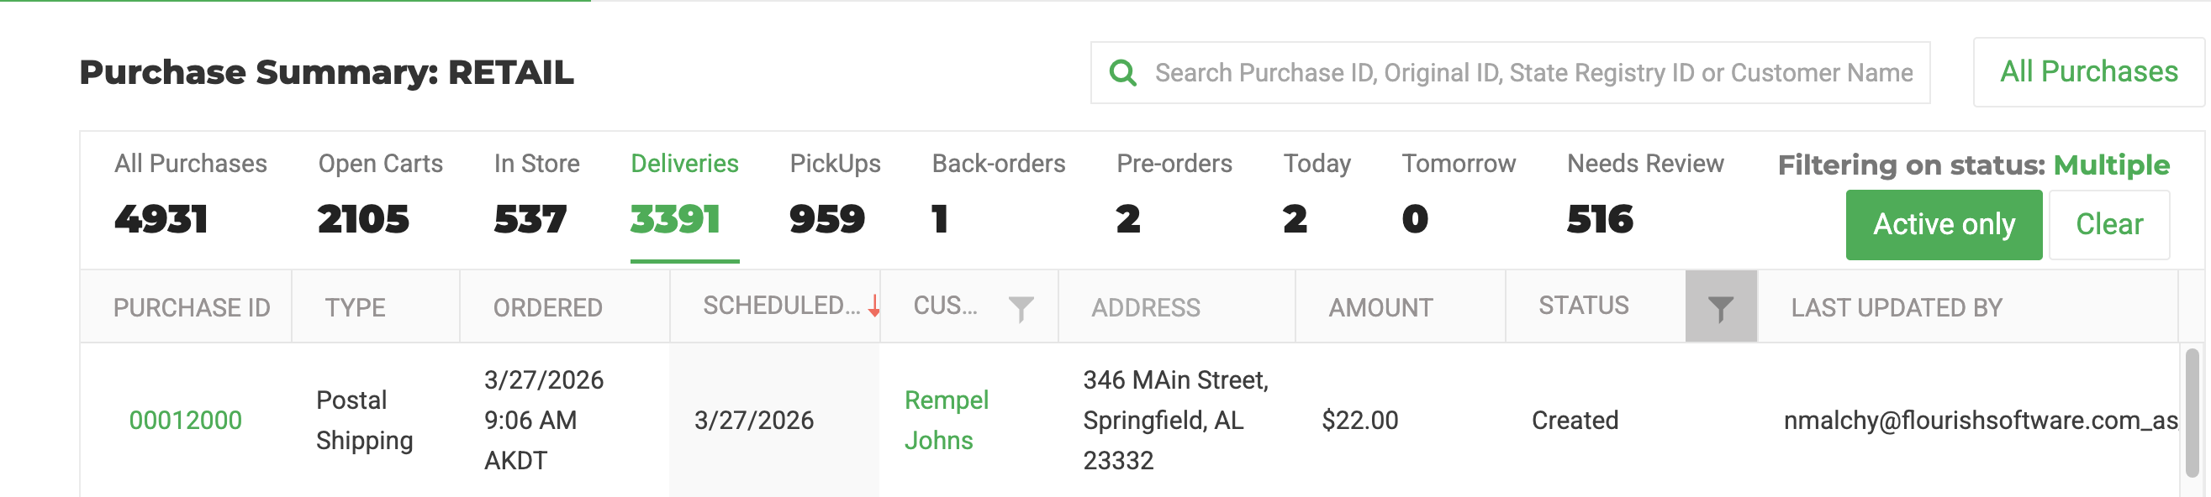The image size is (2211, 497).
Task: Click the search magnifier icon
Action: [x=1124, y=73]
